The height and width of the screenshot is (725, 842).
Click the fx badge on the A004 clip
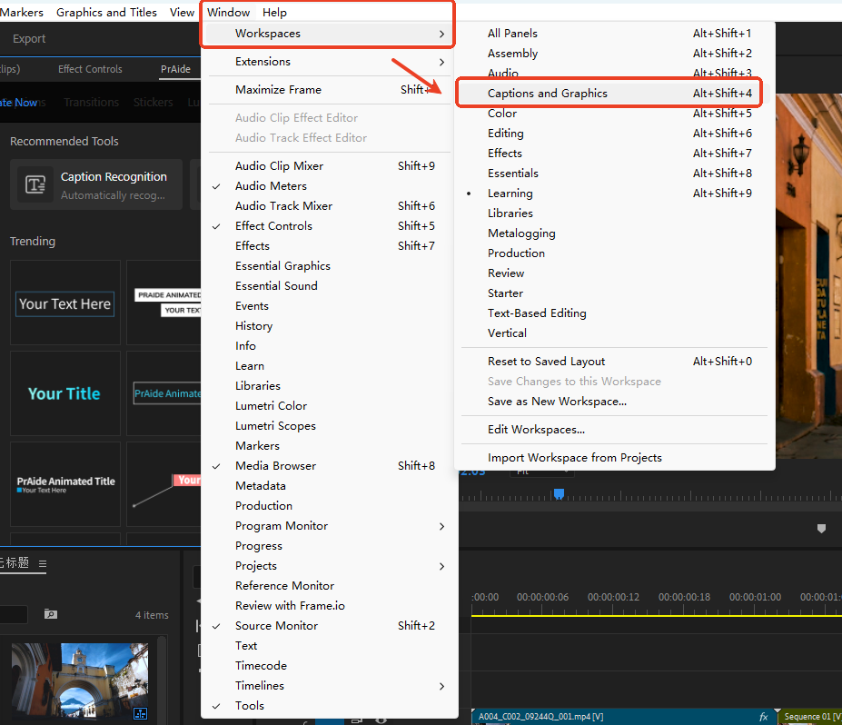(x=766, y=716)
